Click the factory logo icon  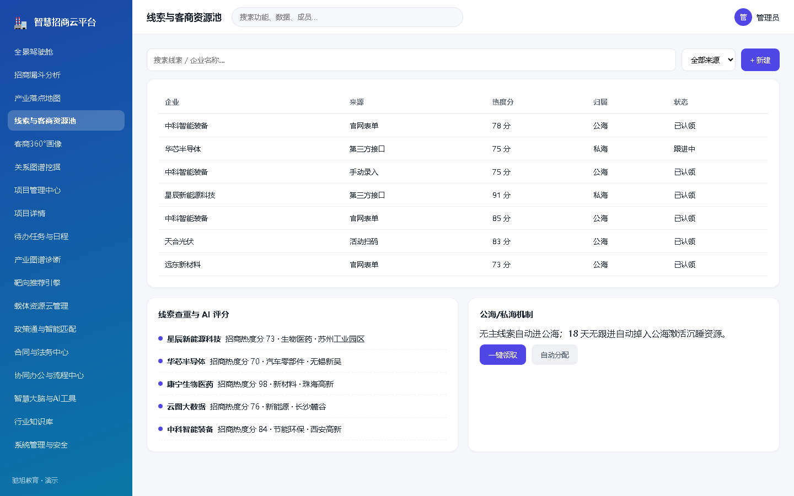pyautogui.click(x=20, y=23)
